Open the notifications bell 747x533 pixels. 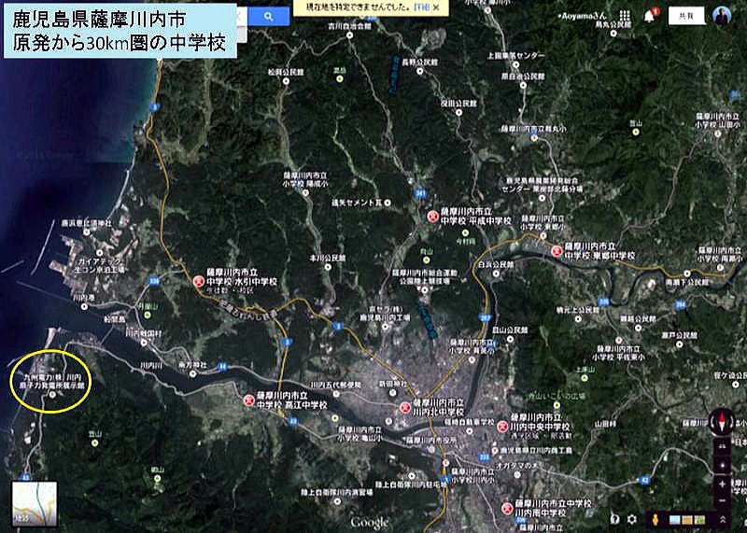coord(649,17)
